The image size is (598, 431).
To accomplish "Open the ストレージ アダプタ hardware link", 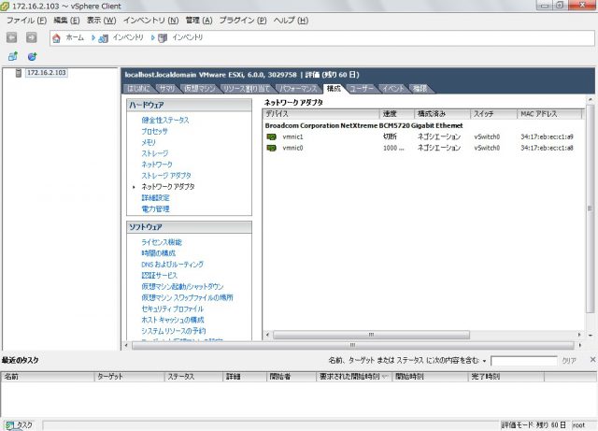I will [167, 175].
